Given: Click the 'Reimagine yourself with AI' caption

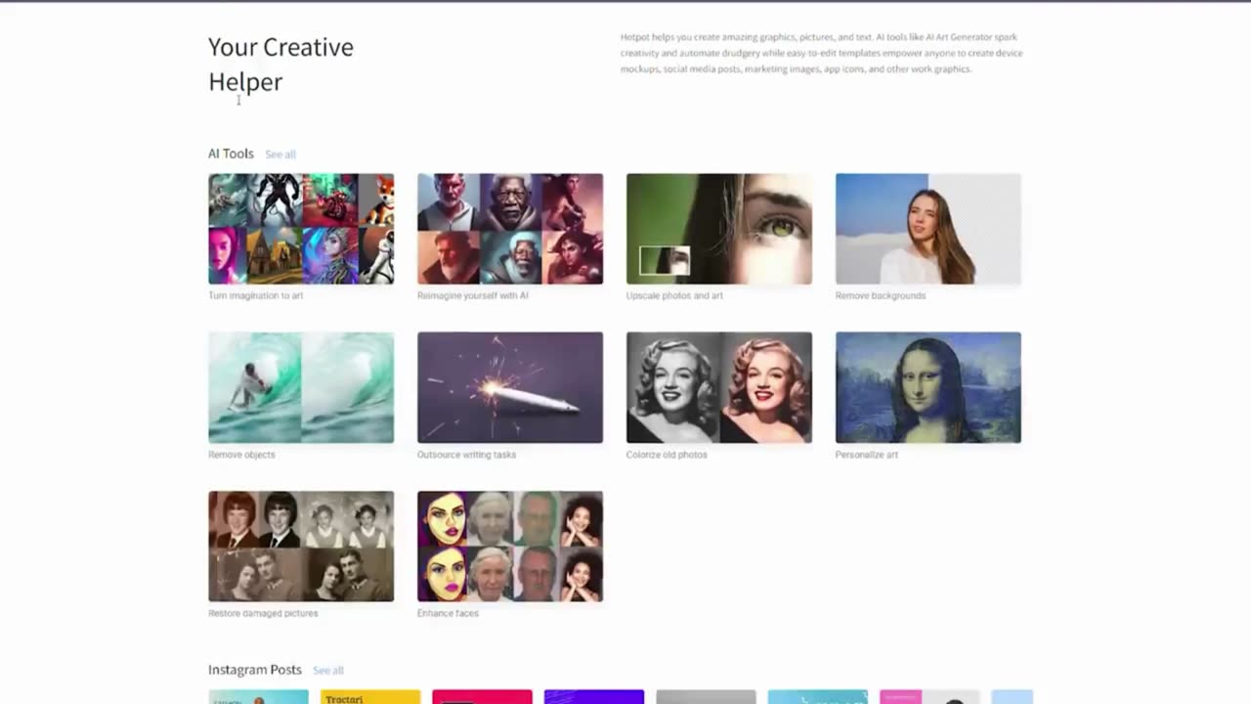Looking at the screenshot, I should tap(473, 295).
